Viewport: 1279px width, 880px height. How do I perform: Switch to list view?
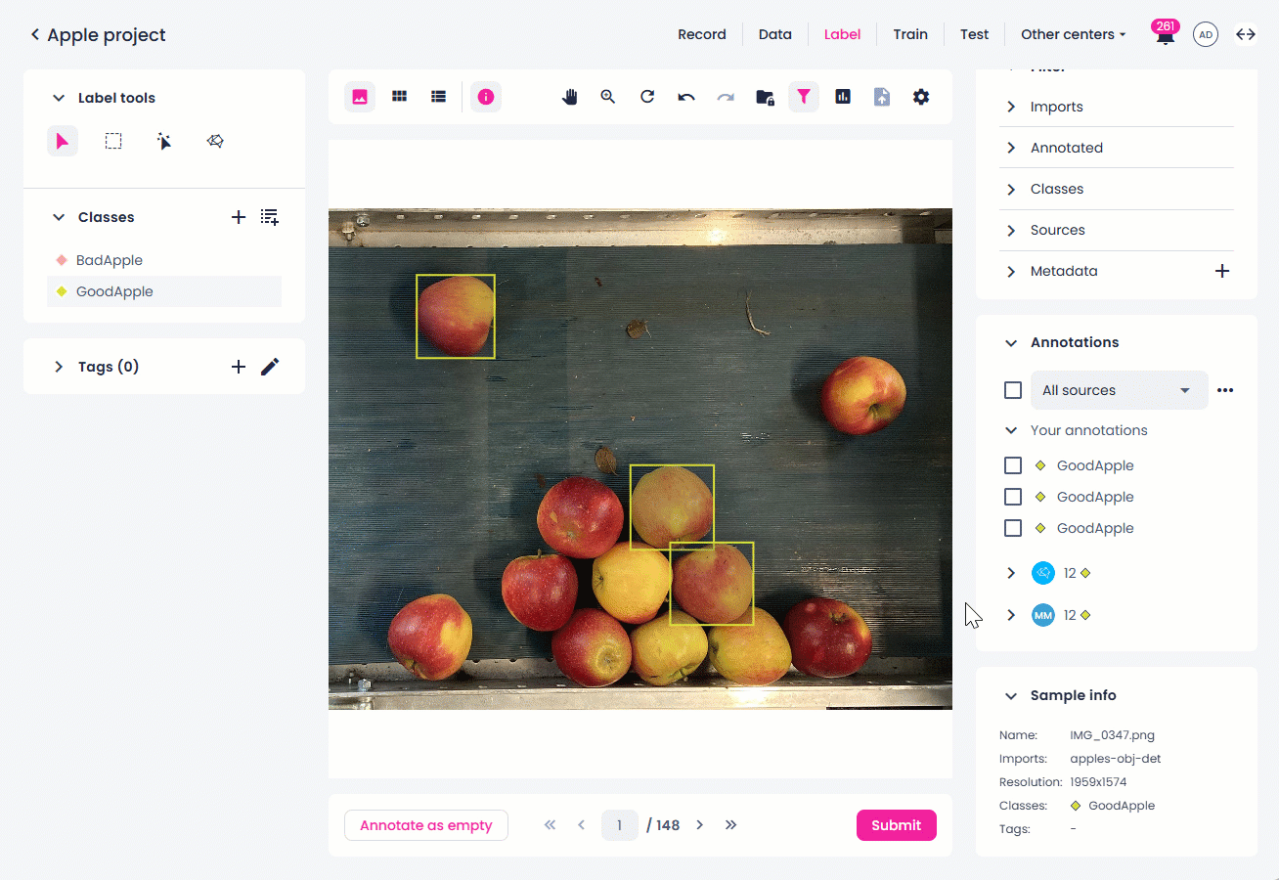pos(438,97)
